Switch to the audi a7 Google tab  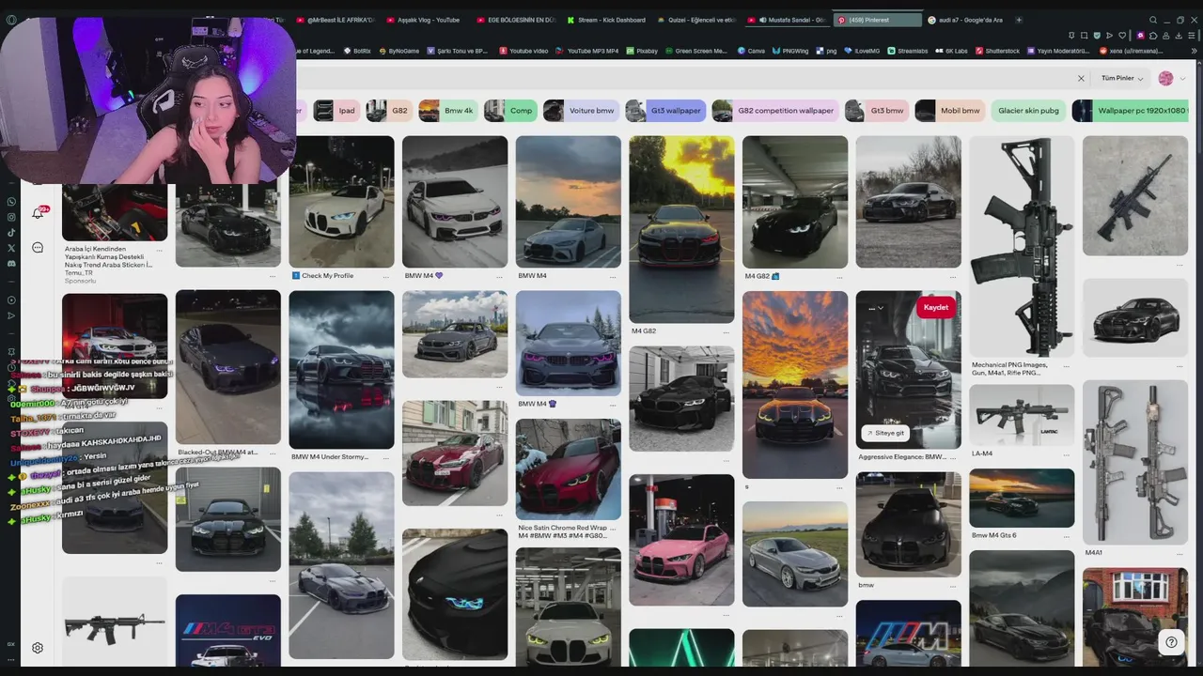(x=966, y=20)
